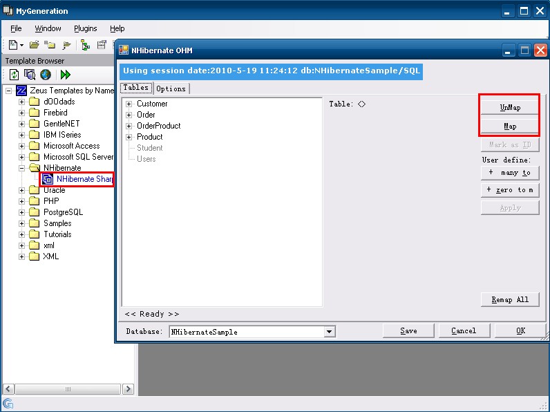Collapse the Zeus Templates by Name root

click(9, 91)
